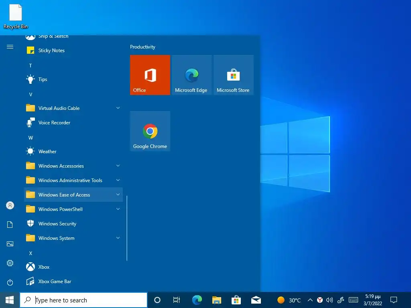This screenshot has width=411, height=308.
Task: Expand the Virtual Audio Cable folder
Action: click(x=73, y=108)
